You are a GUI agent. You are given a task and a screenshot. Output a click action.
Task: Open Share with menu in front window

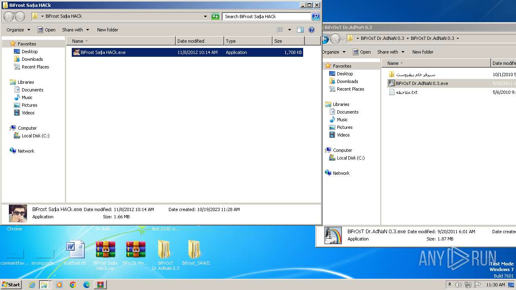(x=75, y=30)
